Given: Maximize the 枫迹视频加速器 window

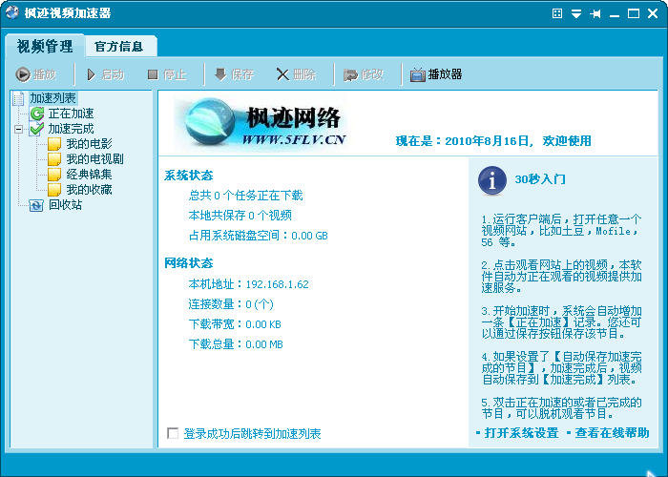Looking at the screenshot, I should pyautogui.click(x=634, y=13).
